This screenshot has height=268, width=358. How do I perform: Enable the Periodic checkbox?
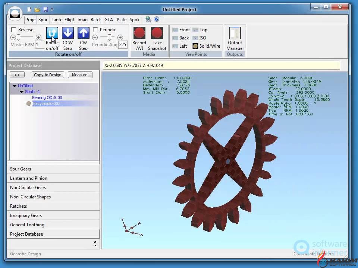click(x=95, y=30)
